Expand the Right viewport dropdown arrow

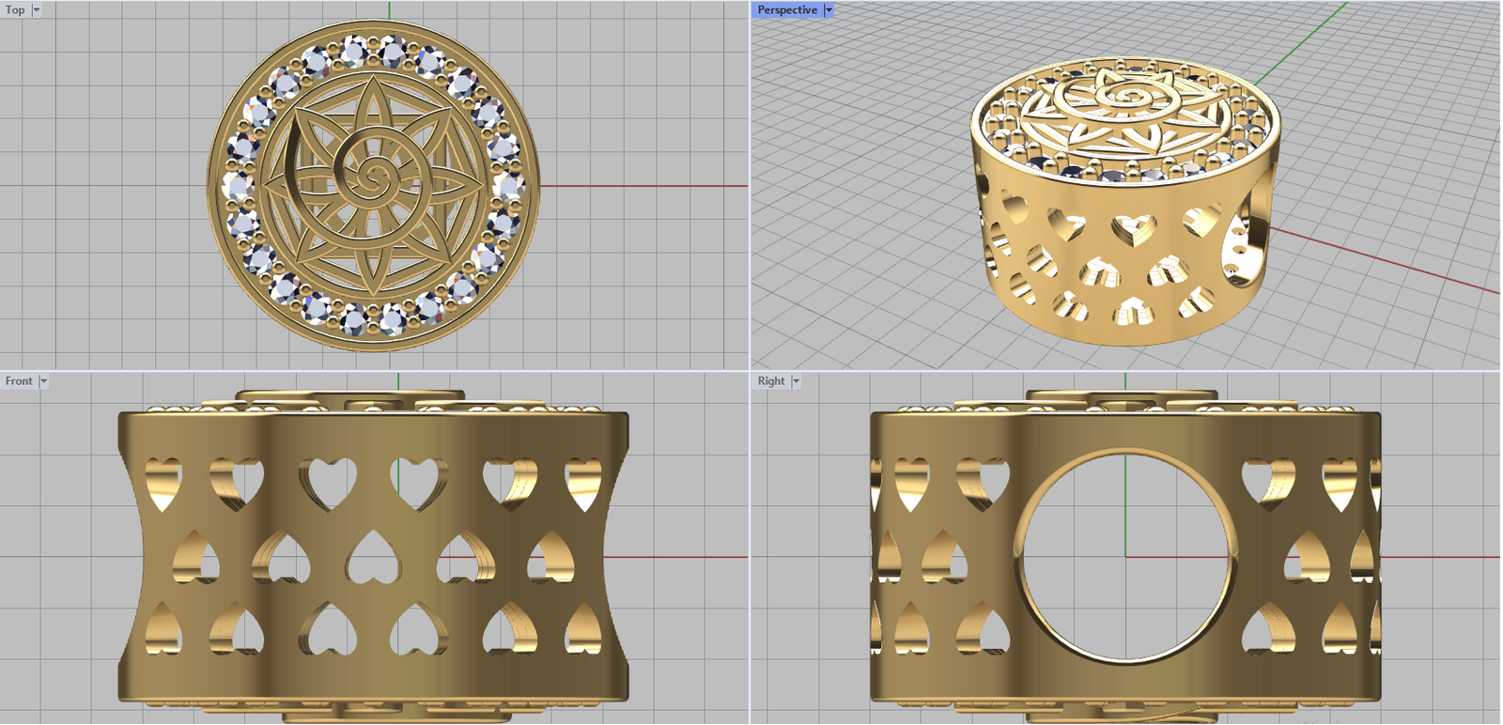796,381
